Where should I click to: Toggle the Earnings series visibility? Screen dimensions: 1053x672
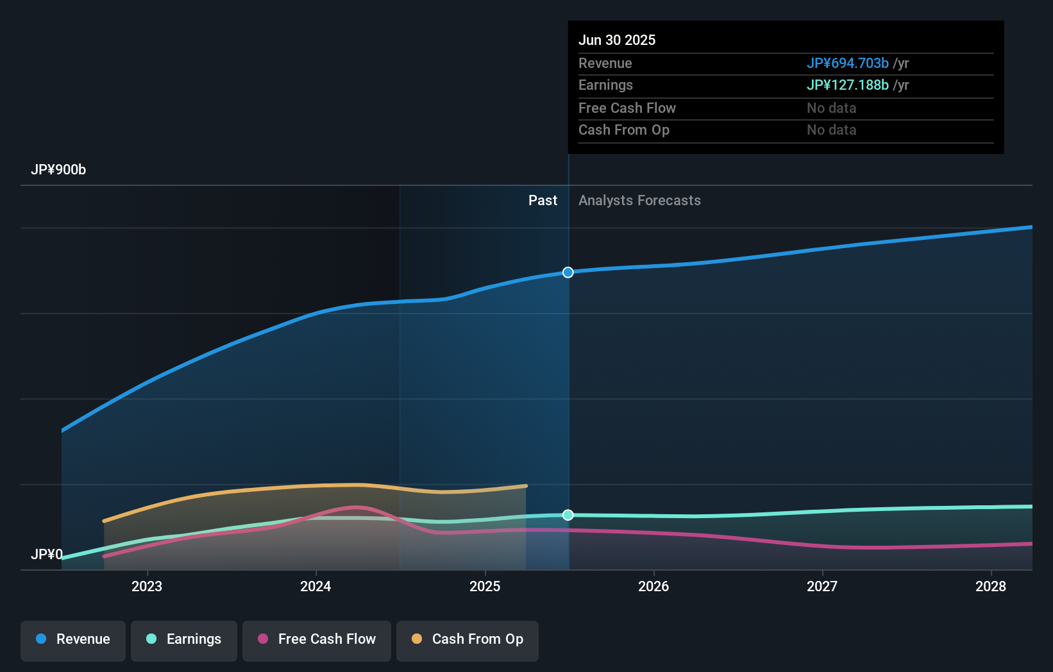click(x=184, y=641)
